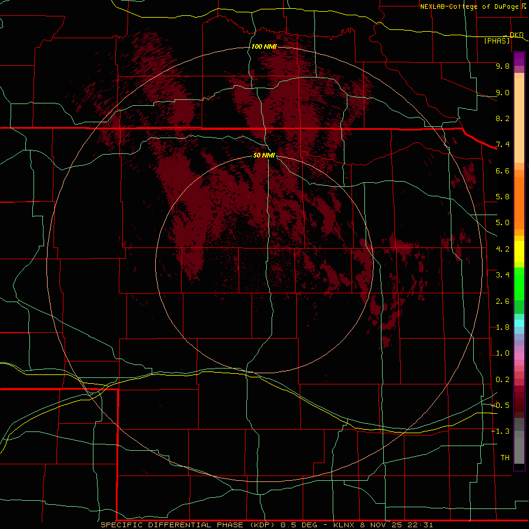Click the 8.2 value on the color scale
529x529 pixels.
pos(503,118)
